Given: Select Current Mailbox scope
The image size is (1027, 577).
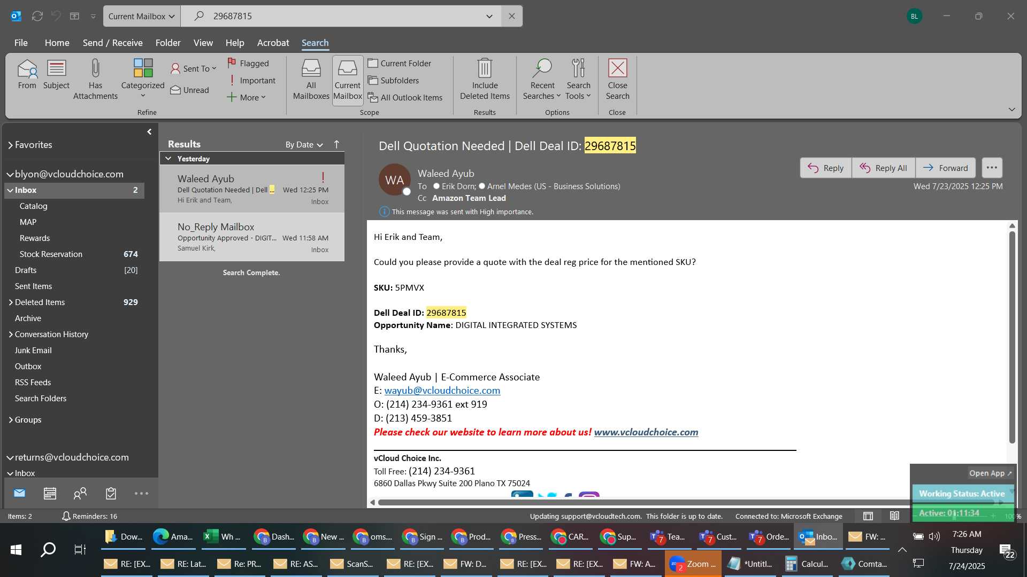Looking at the screenshot, I should 348,80.
